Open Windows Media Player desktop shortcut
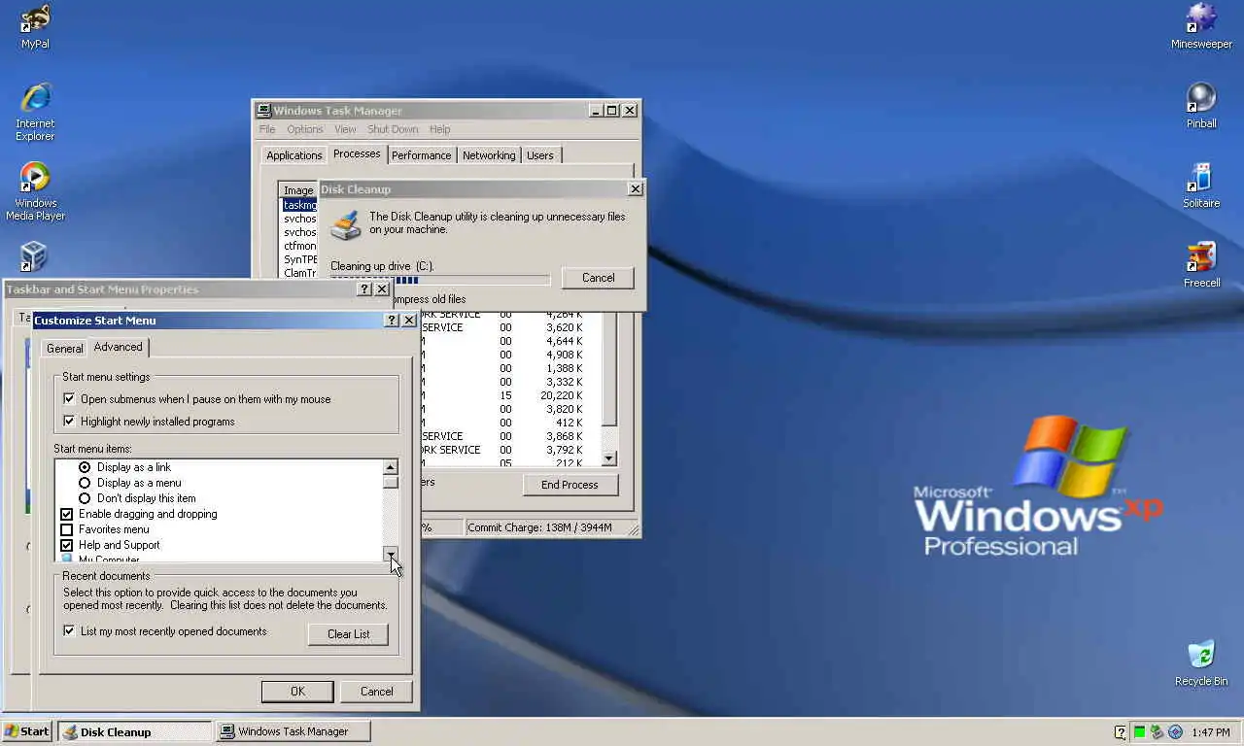Image resolution: width=1244 pixels, height=746 pixels. click(35, 191)
